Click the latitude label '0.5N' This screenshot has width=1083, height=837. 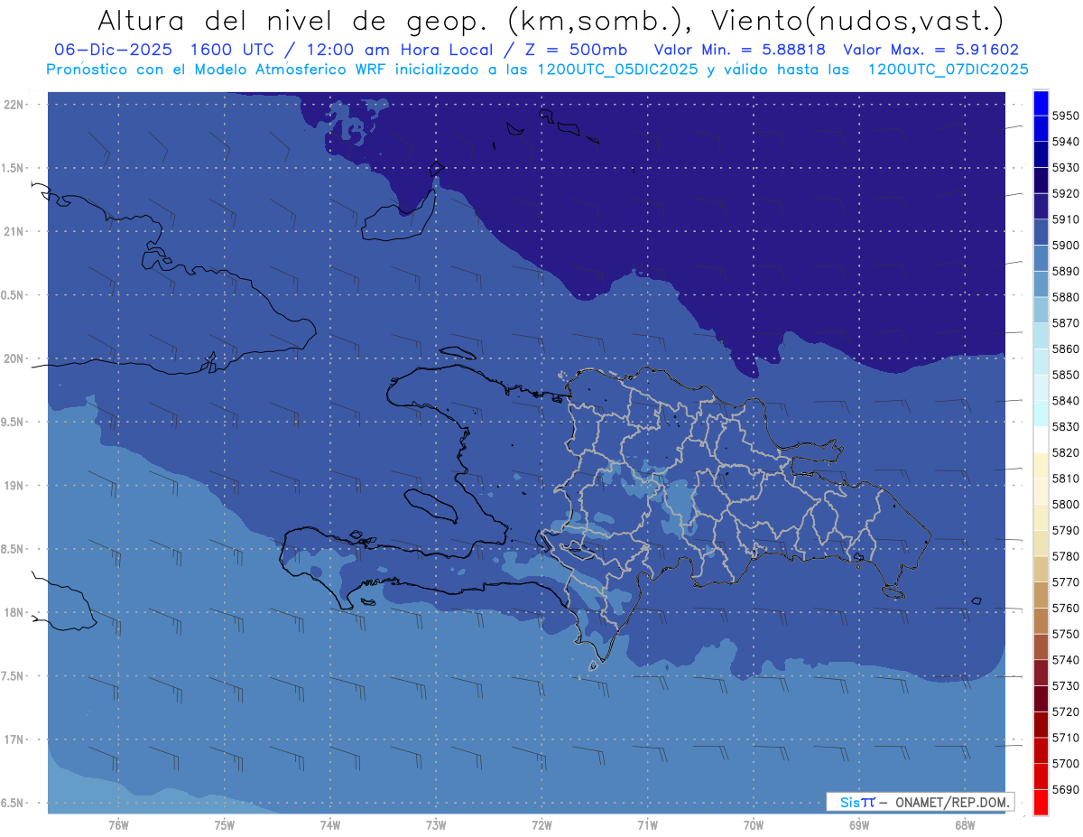pyautogui.click(x=13, y=295)
